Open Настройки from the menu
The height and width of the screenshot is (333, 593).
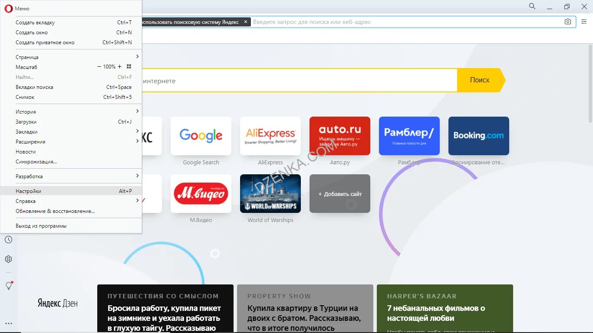point(71,191)
